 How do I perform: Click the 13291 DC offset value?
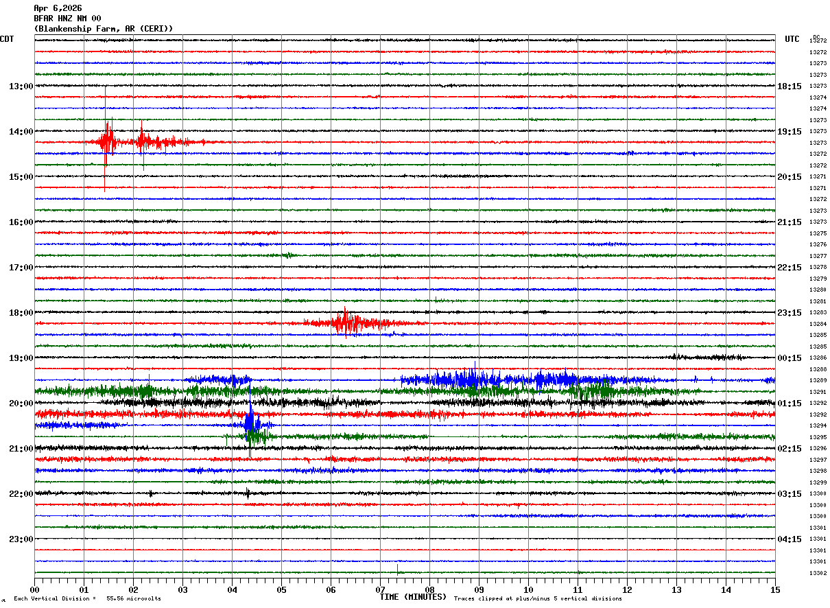click(818, 392)
